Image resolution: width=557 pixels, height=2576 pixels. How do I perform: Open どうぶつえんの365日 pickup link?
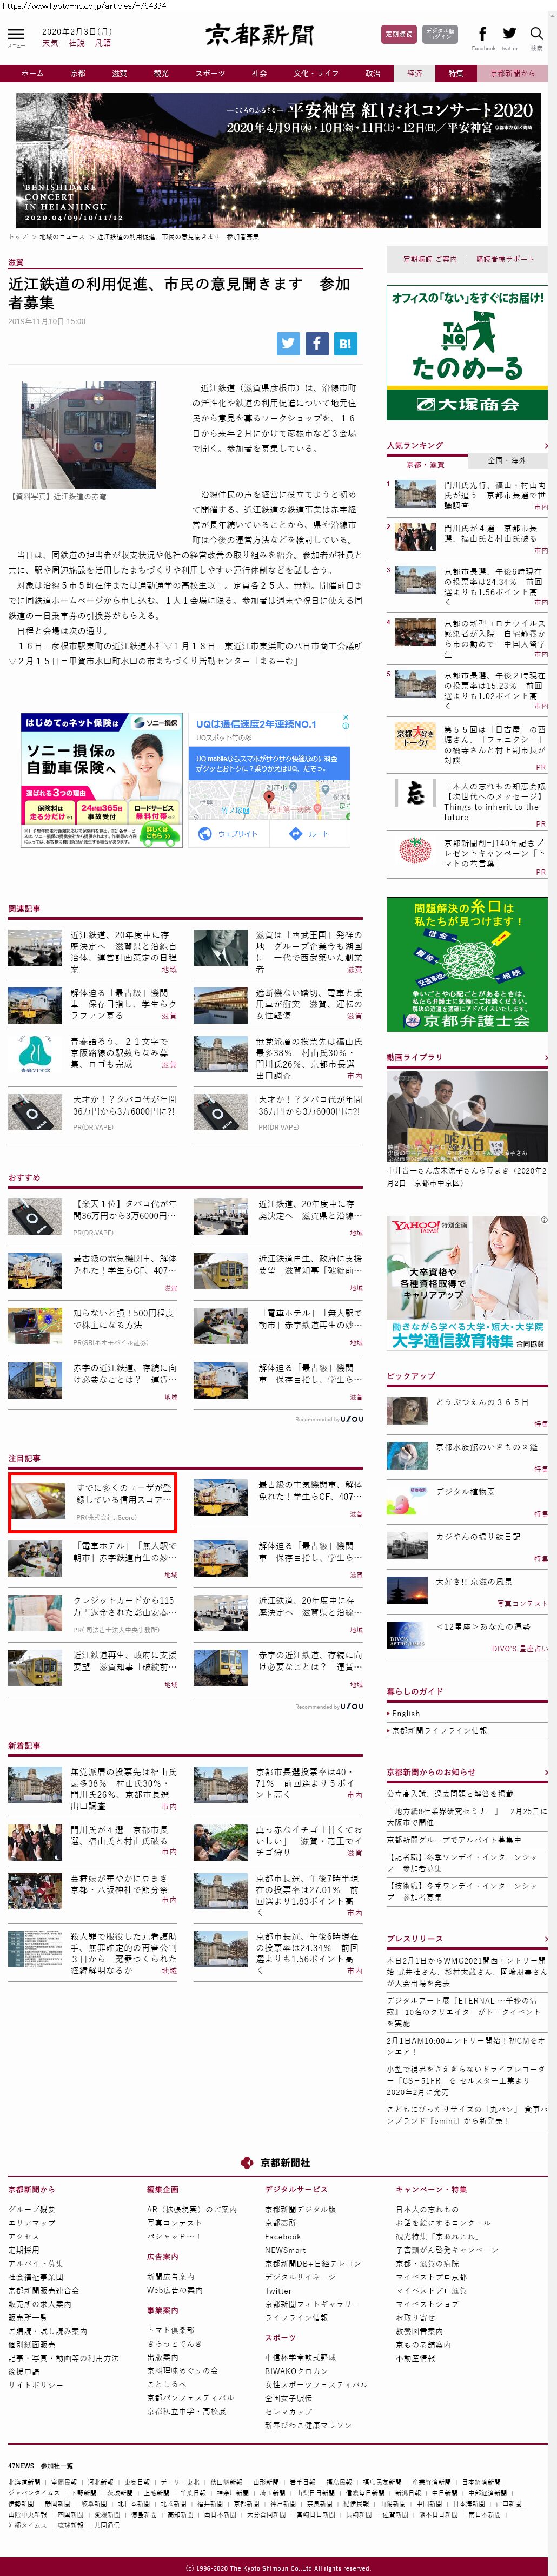[x=482, y=1402]
